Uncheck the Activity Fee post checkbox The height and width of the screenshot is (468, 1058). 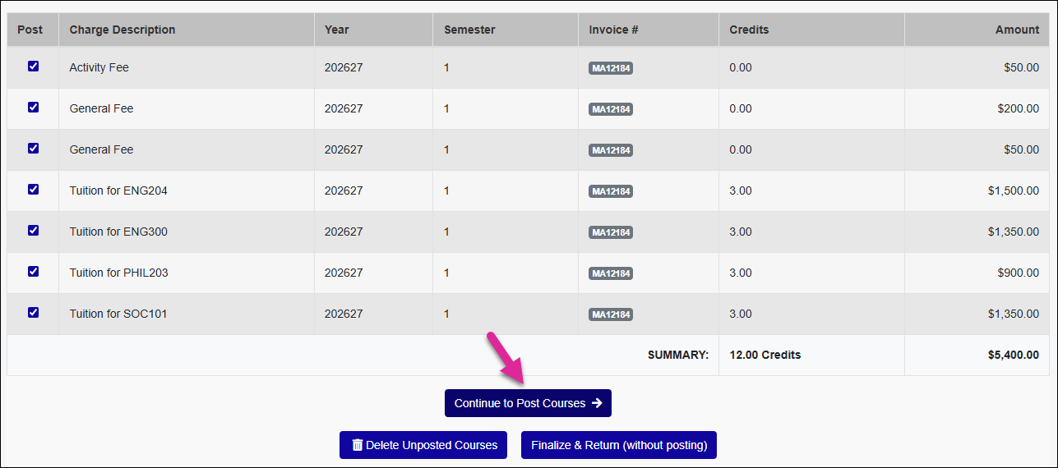tap(33, 67)
